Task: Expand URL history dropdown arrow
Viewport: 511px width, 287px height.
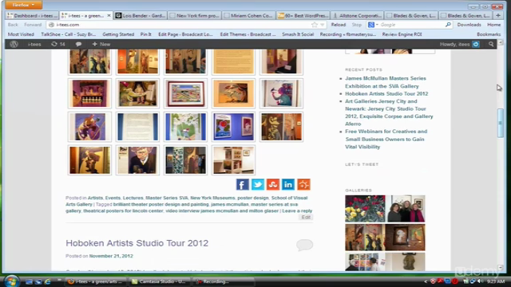Action: click(322, 25)
